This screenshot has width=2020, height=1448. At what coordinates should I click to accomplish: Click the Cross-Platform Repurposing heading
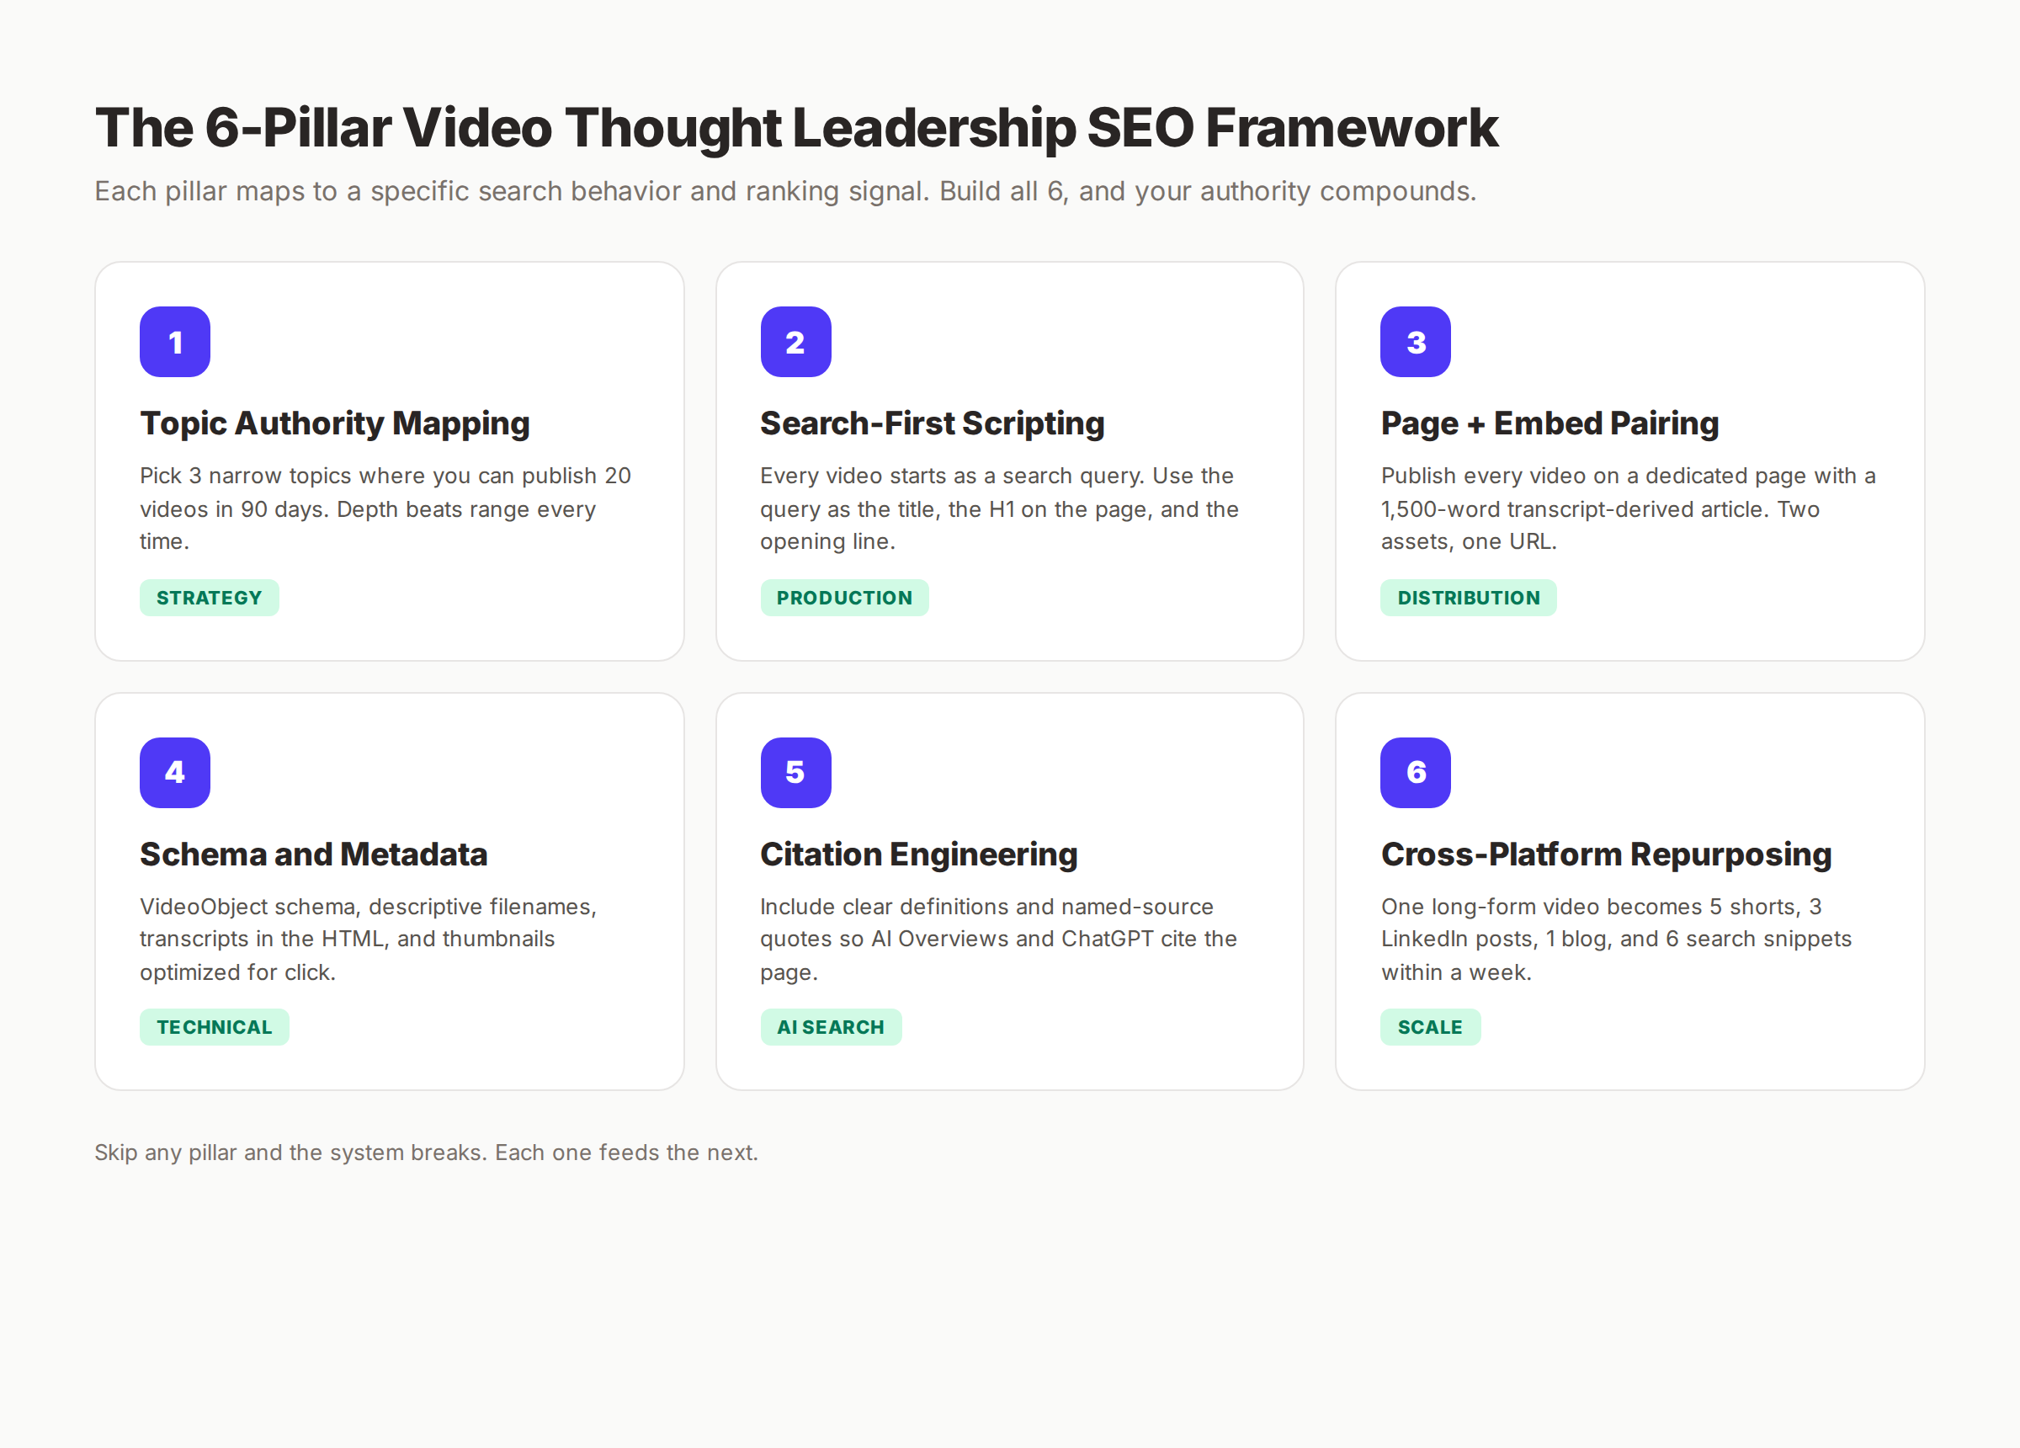coord(1606,854)
